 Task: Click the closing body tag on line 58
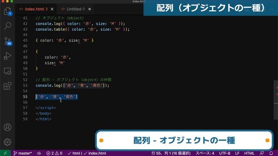43,114
